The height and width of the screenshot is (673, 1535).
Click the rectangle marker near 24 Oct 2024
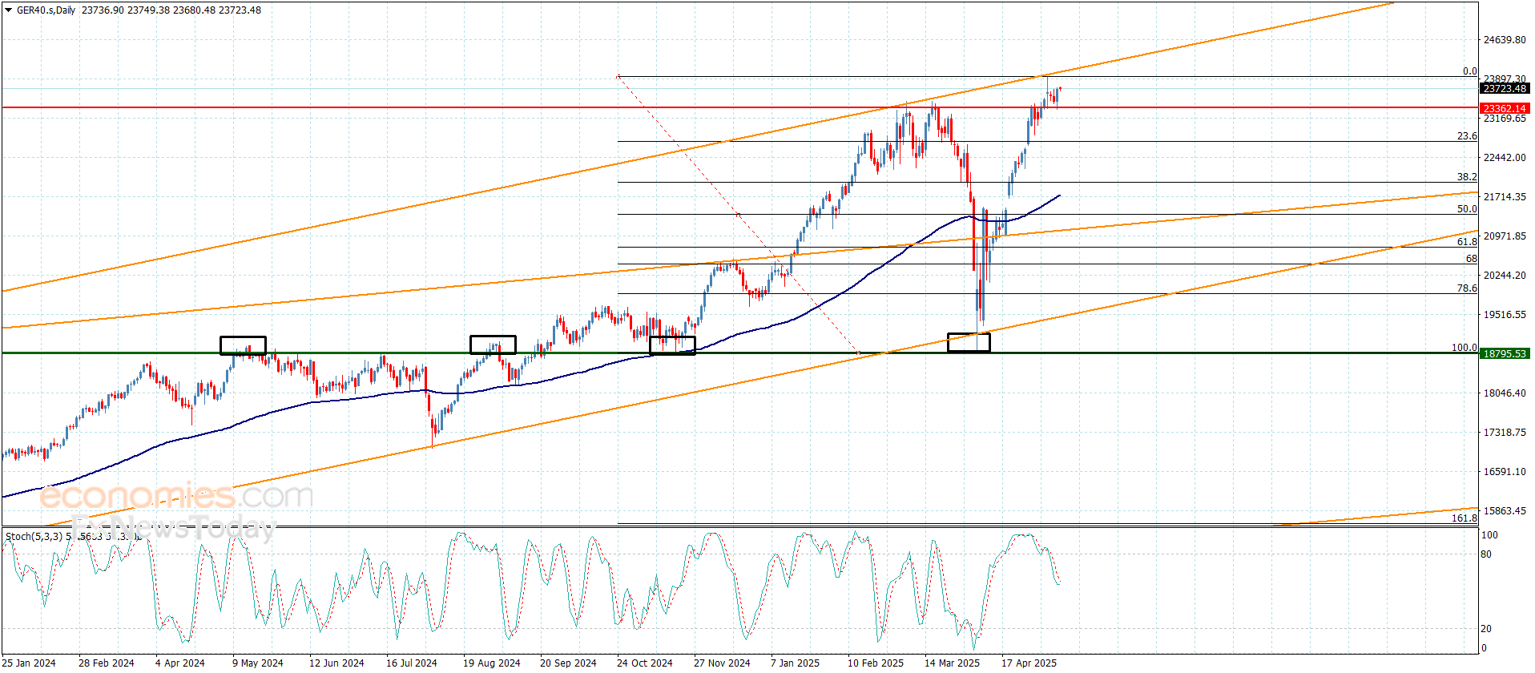coord(672,345)
